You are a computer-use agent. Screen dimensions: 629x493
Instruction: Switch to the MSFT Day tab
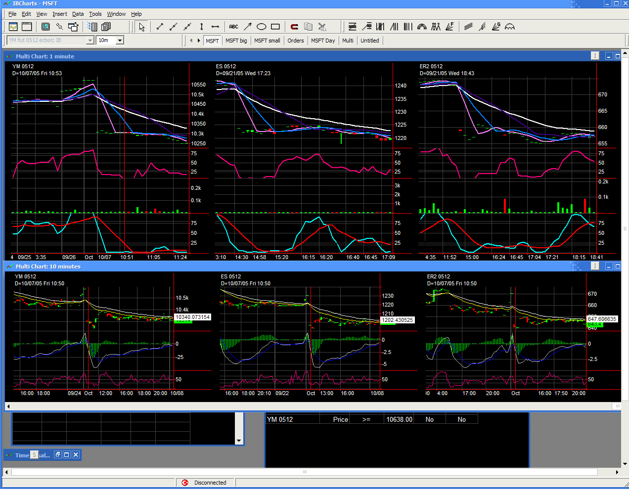322,41
